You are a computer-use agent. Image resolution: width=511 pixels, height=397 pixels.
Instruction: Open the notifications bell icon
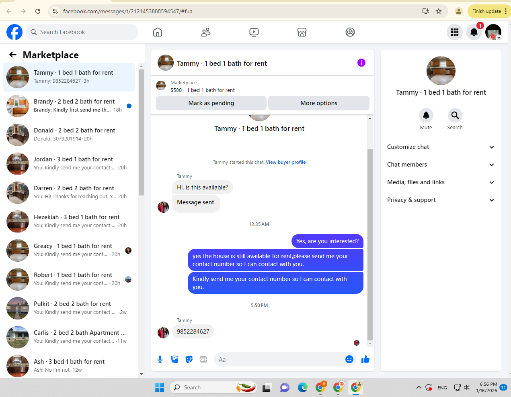pos(474,32)
